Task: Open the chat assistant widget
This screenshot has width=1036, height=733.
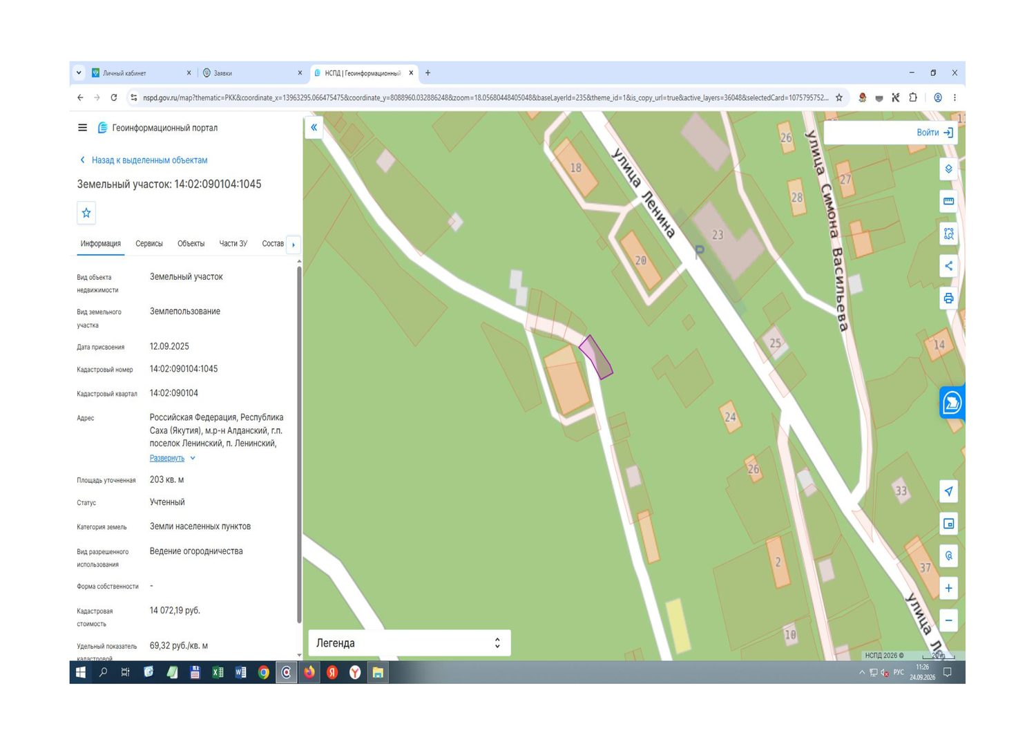Action: tap(952, 402)
